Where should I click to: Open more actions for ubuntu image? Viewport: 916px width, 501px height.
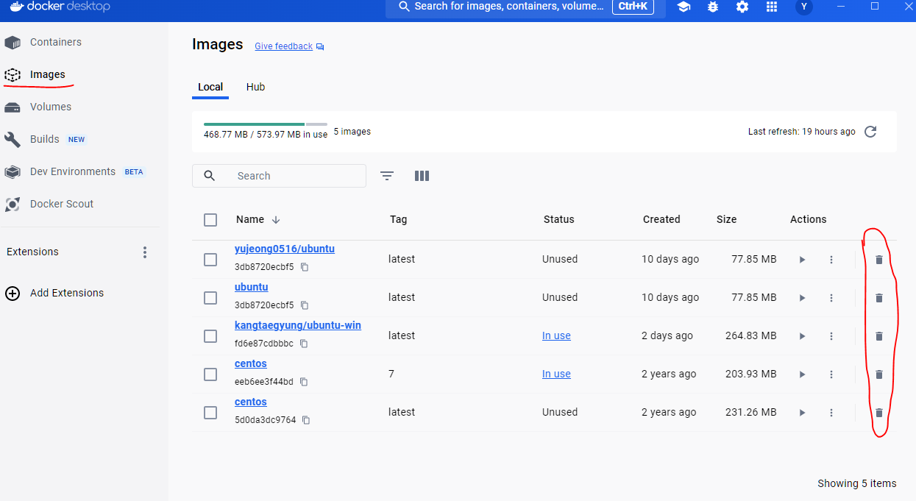click(831, 298)
